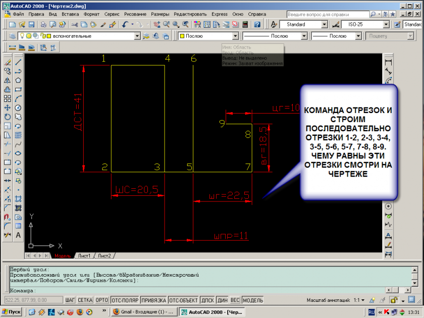Click the Mirror modify tool

[8, 80]
